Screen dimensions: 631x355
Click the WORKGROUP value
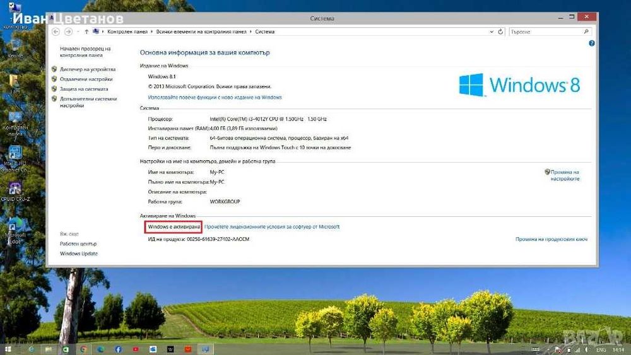(225, 202)
